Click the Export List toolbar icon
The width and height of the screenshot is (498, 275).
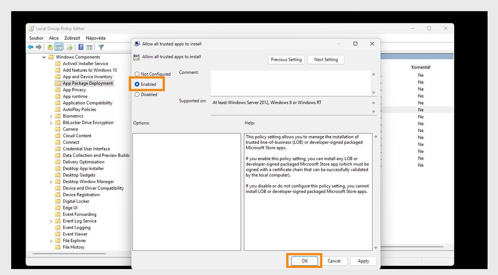pyautogui.click(x=70, y=47)
